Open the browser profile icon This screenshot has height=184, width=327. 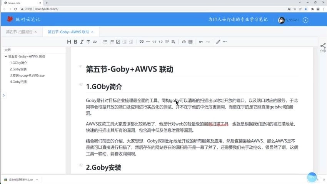[x=318, y=9]
